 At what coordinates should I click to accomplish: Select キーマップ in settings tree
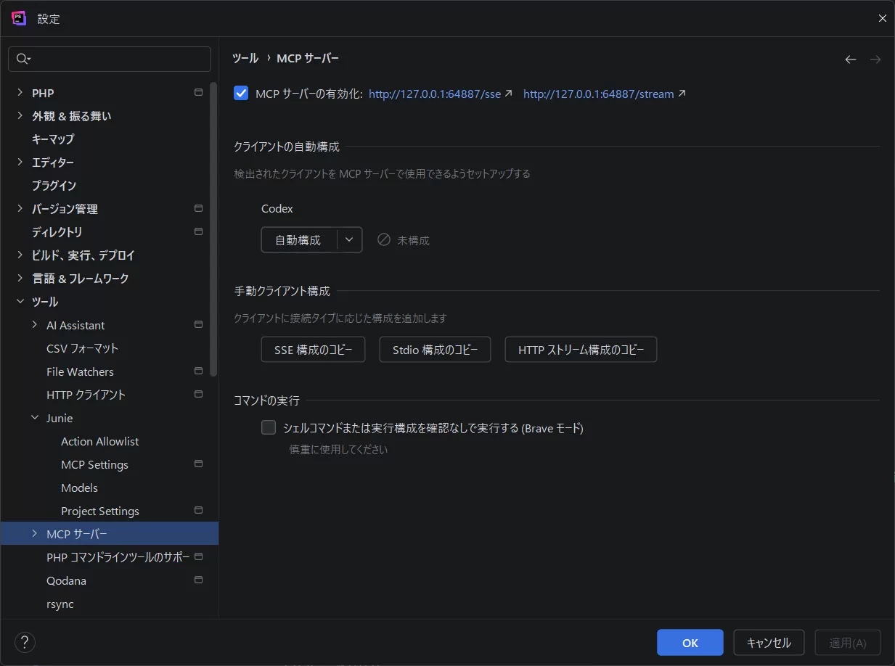53,139
